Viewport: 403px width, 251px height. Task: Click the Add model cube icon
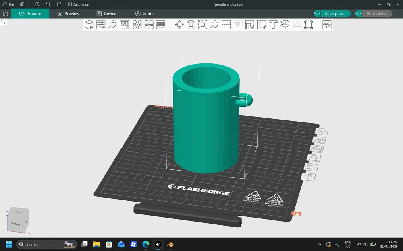point(89,25)
